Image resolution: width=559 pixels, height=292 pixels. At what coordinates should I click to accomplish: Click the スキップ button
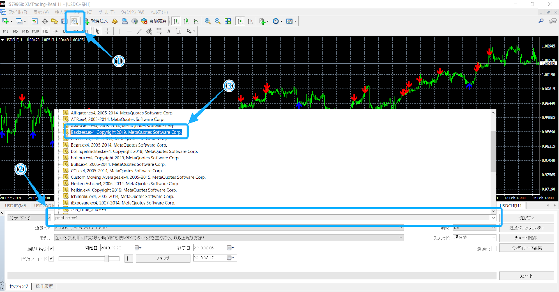point(163,258)
